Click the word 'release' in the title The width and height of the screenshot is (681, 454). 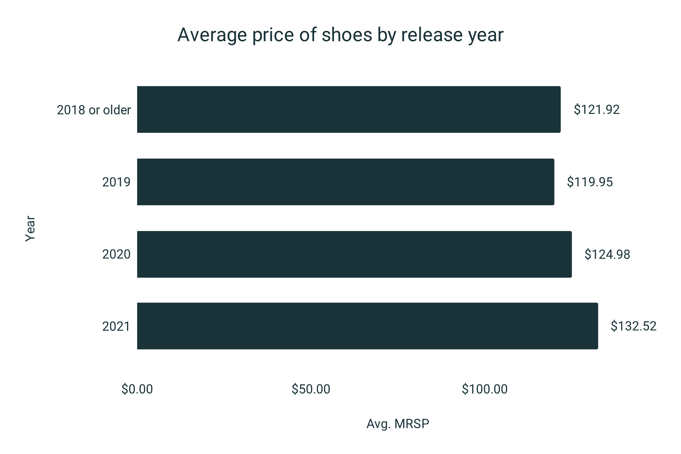(x=432, y=35)
